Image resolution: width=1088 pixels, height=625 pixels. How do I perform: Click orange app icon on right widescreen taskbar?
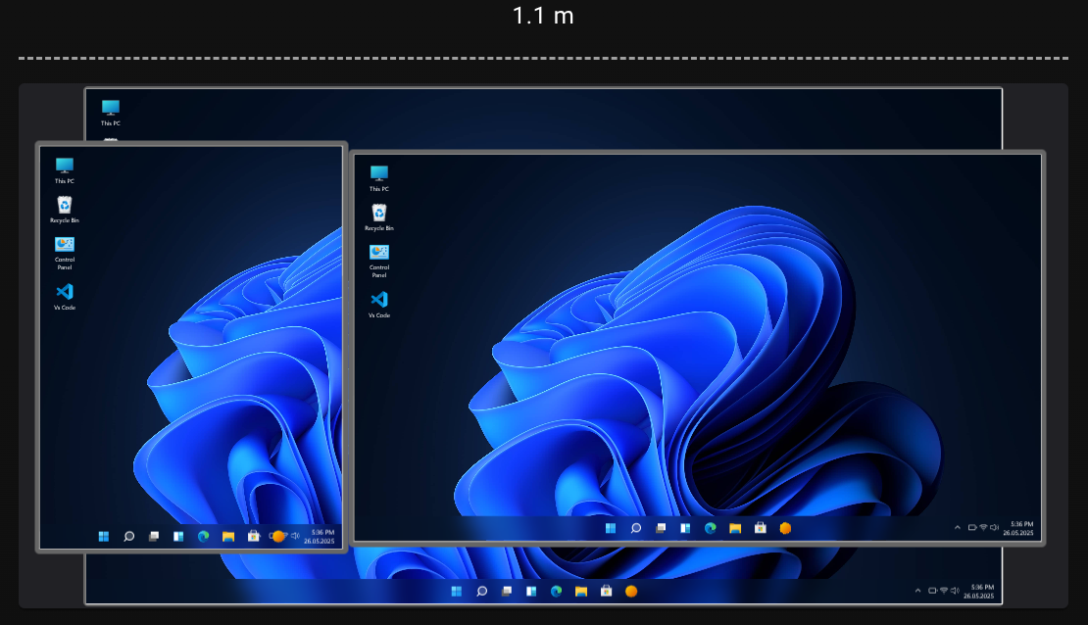tap(785, 528)
